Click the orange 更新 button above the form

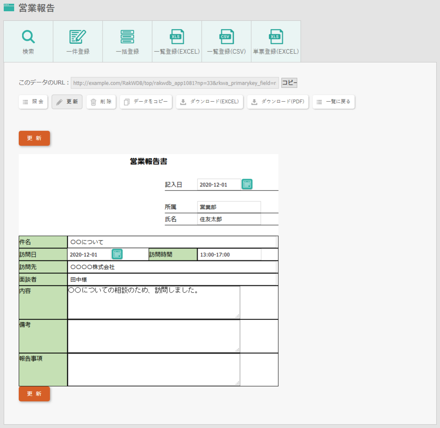tap(34, 138)
